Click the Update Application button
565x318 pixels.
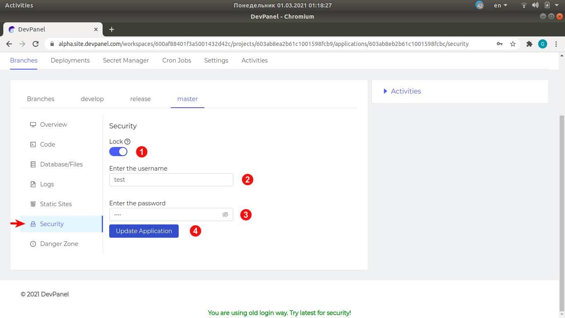click(144, 231)
